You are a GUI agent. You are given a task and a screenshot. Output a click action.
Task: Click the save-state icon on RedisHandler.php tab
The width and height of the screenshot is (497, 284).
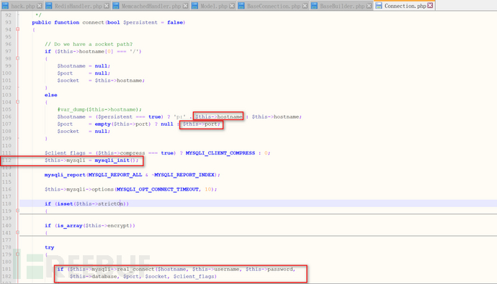pyautogui.click(x=49, y=6)
